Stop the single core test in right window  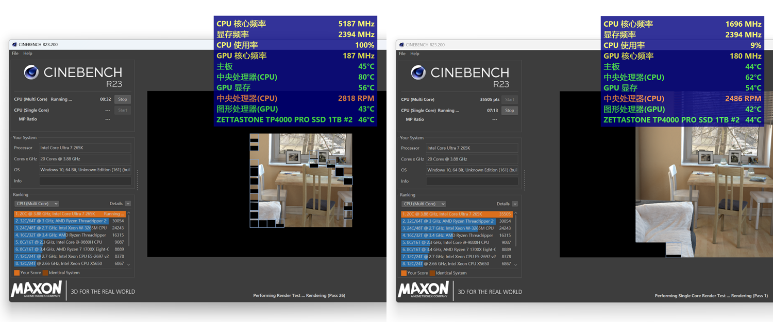click(510, 110)
